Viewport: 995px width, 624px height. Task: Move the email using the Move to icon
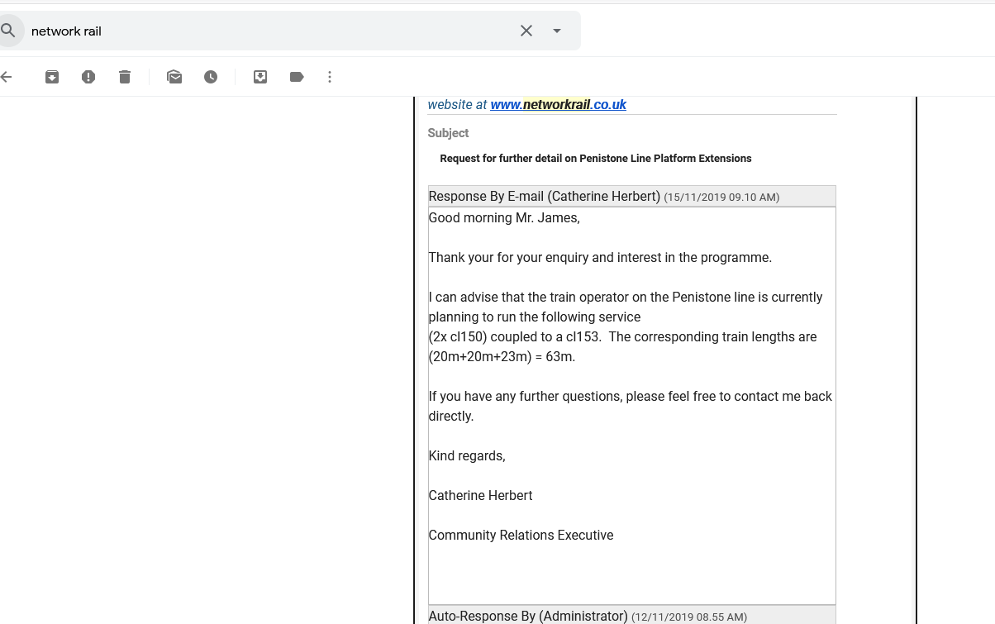pyautogui.click(x=260, y=77)
